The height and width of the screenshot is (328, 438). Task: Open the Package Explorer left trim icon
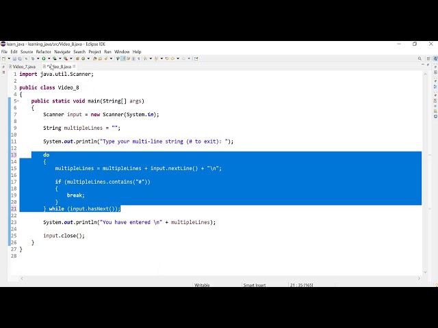(x=3, y=72)
